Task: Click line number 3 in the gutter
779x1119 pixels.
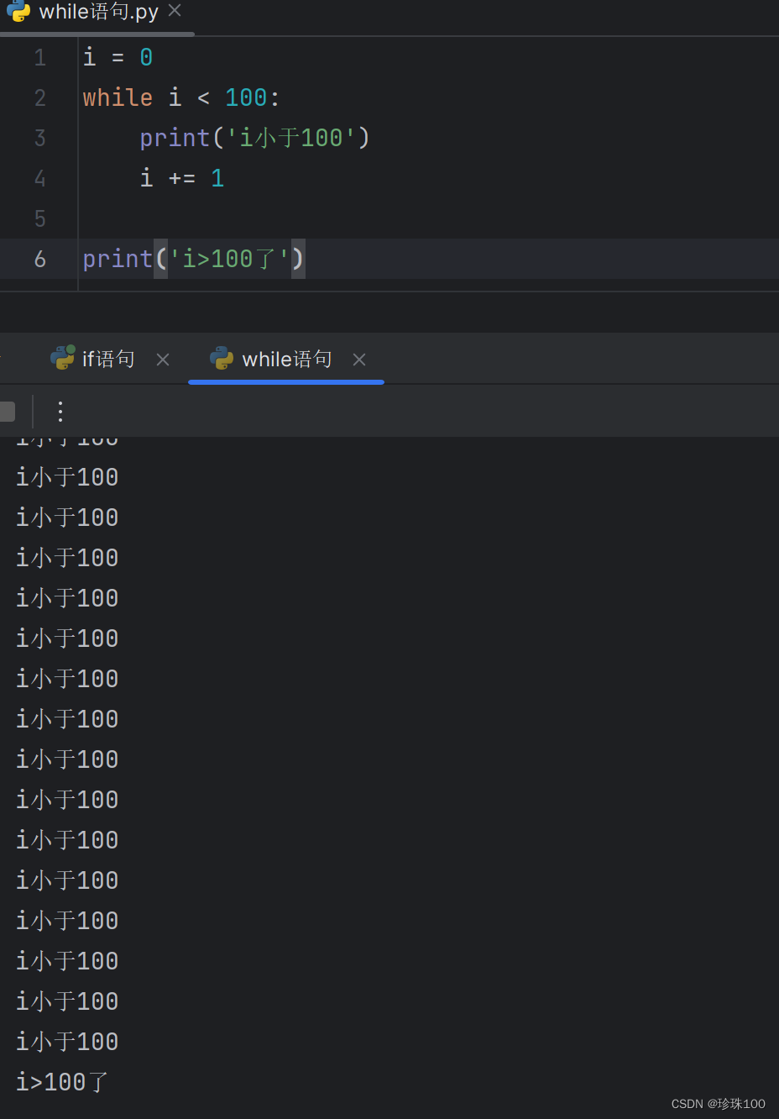Action: point(39,138)
